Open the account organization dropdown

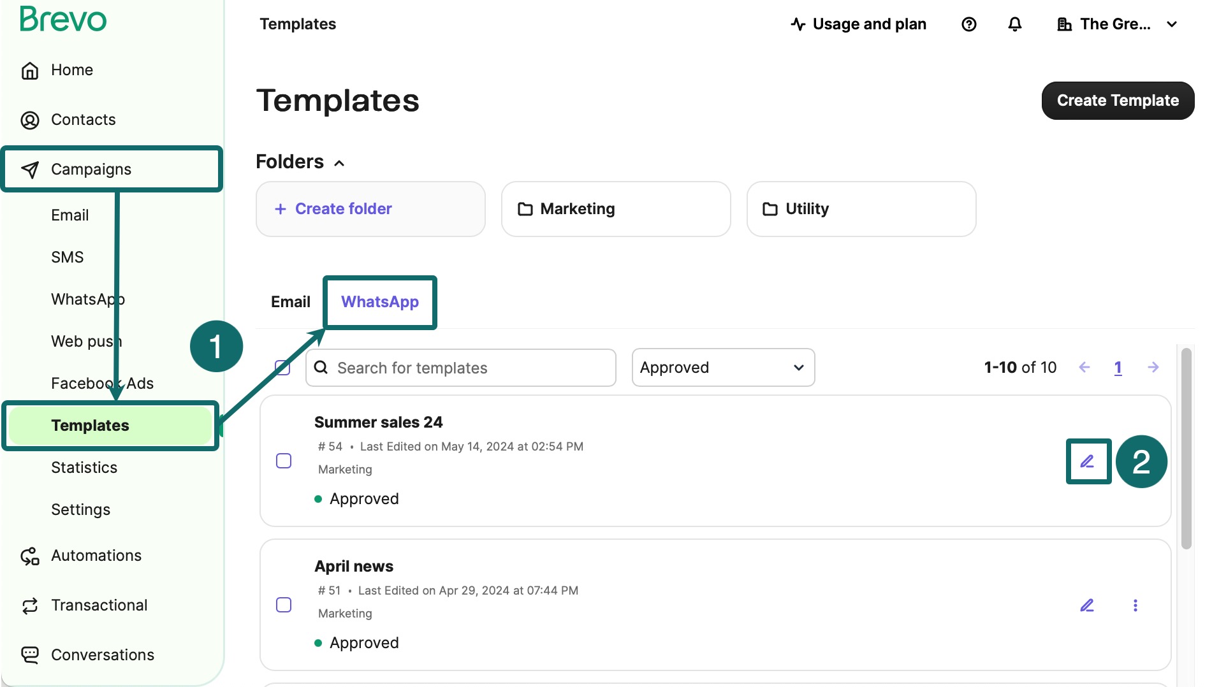tap(1117, 24)
